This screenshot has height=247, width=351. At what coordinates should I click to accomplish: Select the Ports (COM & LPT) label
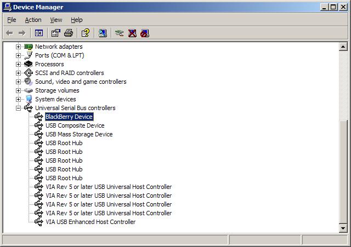(60, 55)
